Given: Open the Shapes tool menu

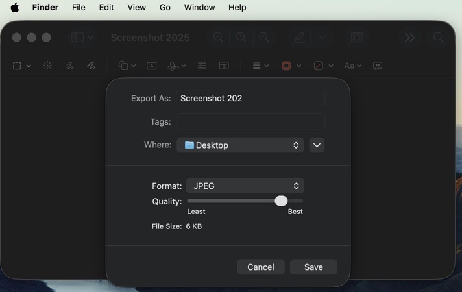Looking at the screenshot, I should [127, 66].
